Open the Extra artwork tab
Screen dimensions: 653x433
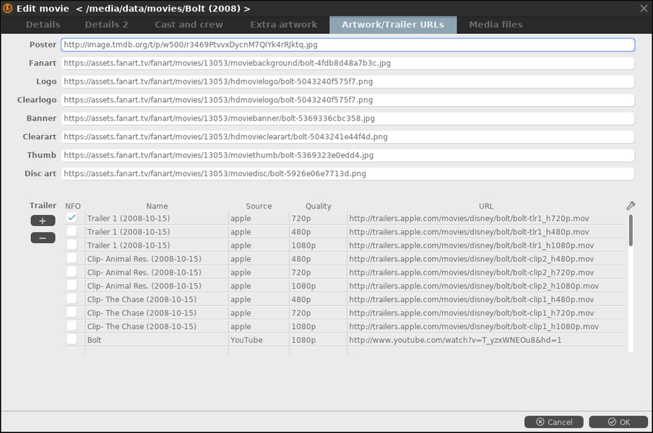pos(283,25)
